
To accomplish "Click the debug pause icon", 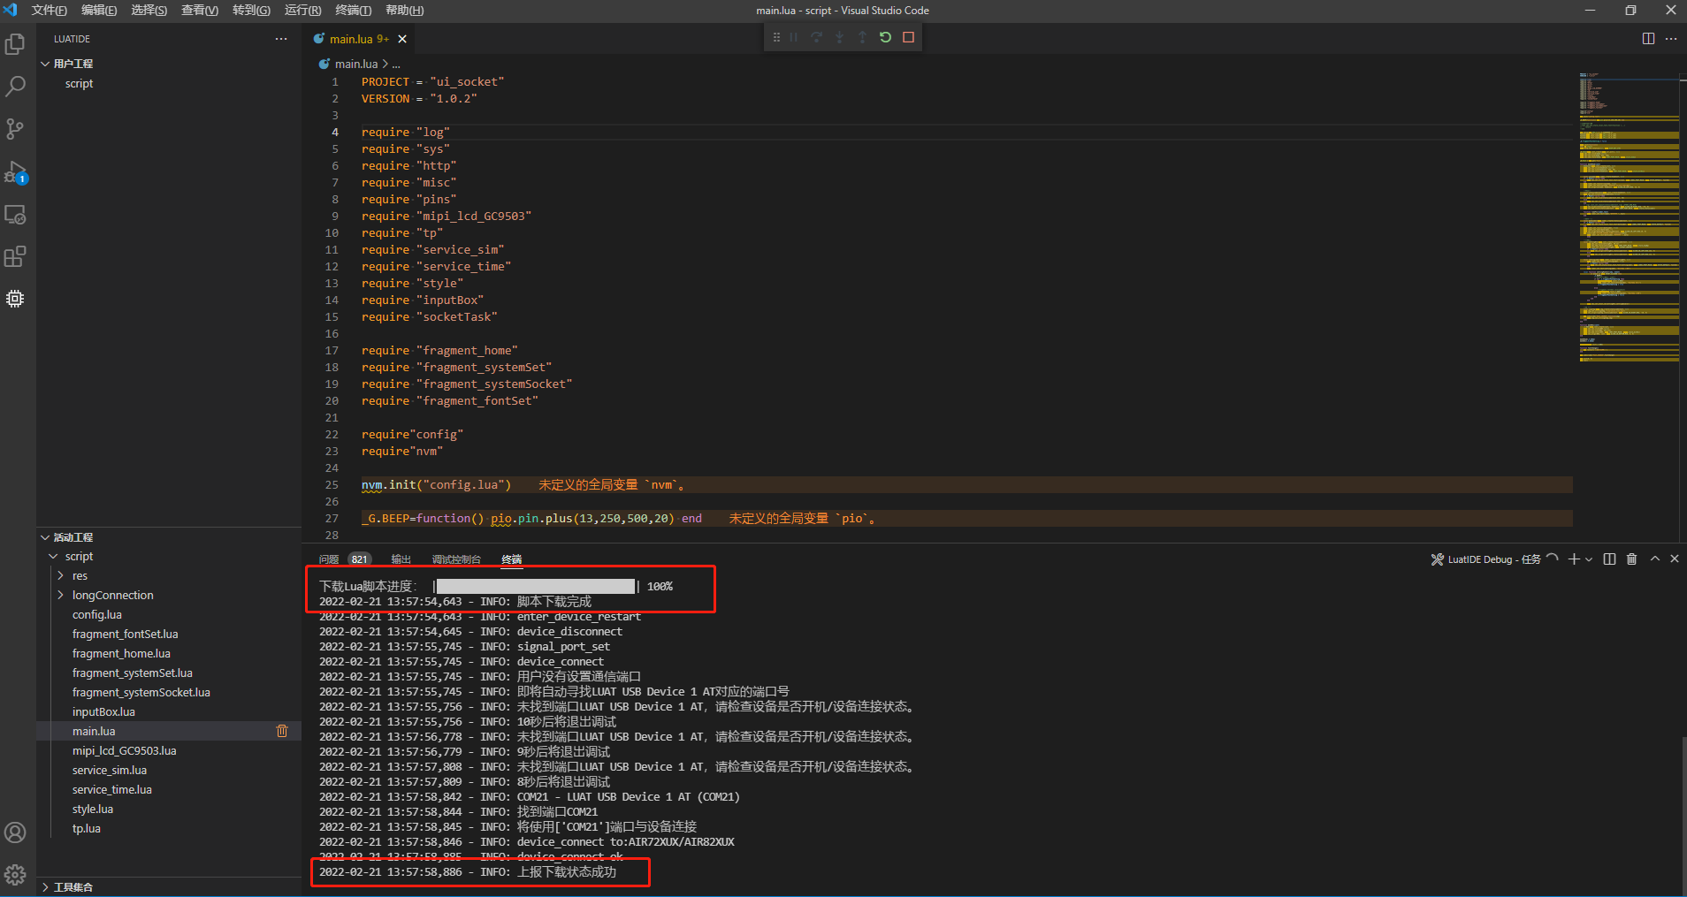I will (x=793, y=37).
